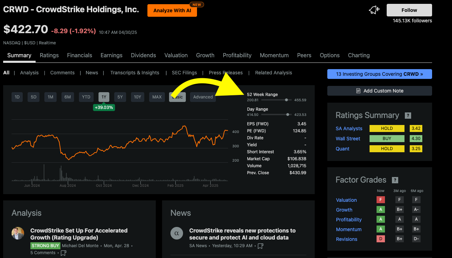
Task: Filter feed by Comments
Action: [x=62, y=73]
